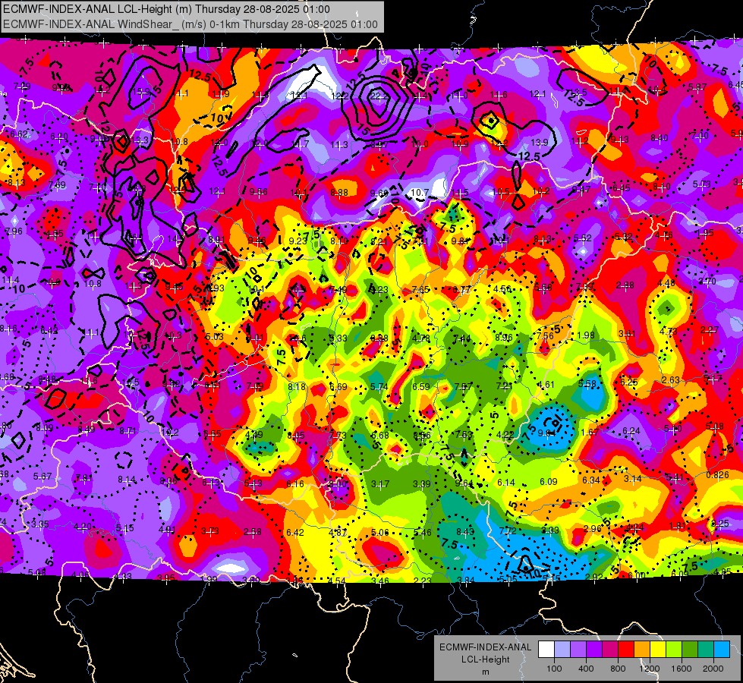Click the 7.72 grid value
Screen dimensions: 743x683
pyautogui.click(x=508, y=531)
